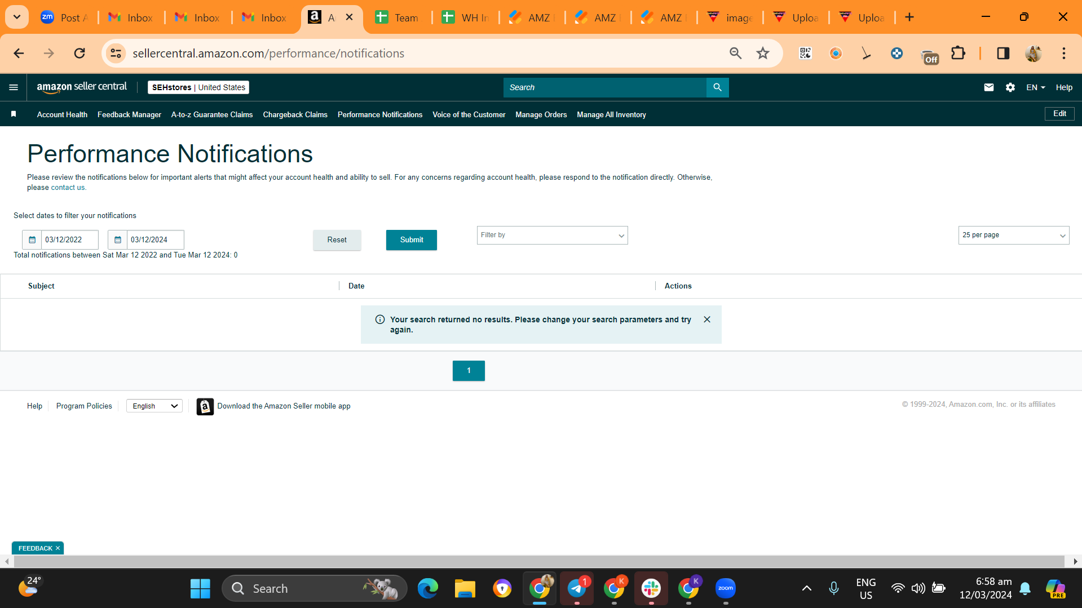Click the Subject column header
1082x608 pixels.
click(41, 286)
